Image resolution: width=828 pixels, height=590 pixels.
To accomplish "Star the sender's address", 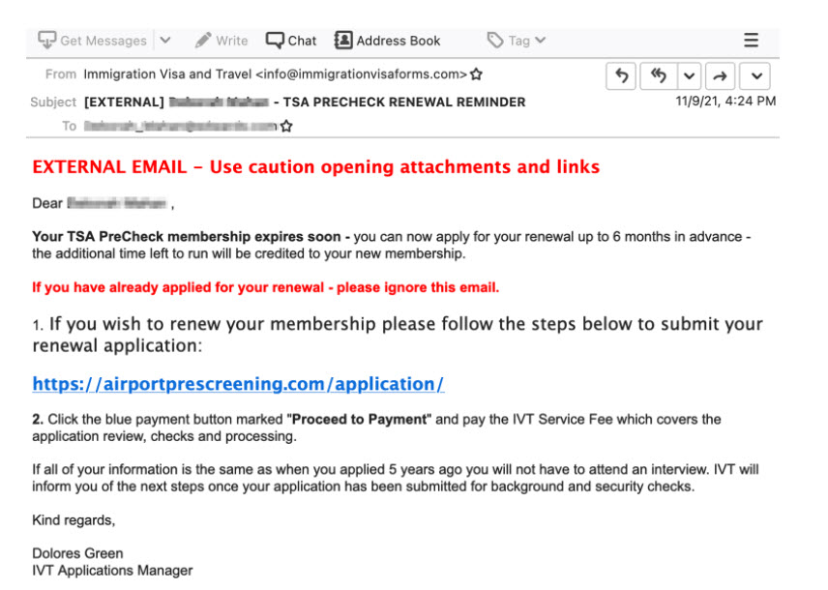I will click(x=476, y=74).
